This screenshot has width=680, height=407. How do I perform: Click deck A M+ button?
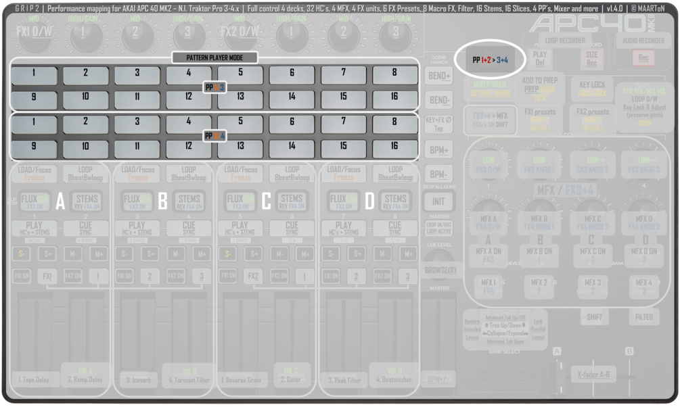pos(99,254)
